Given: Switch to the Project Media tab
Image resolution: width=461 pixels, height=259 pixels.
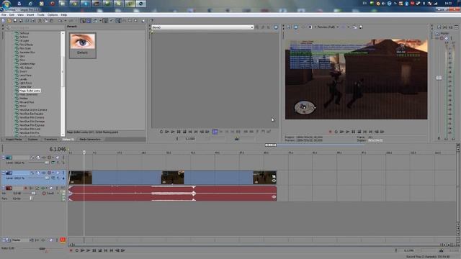Looking at the screenshot, I should click(x=14, y=139).
